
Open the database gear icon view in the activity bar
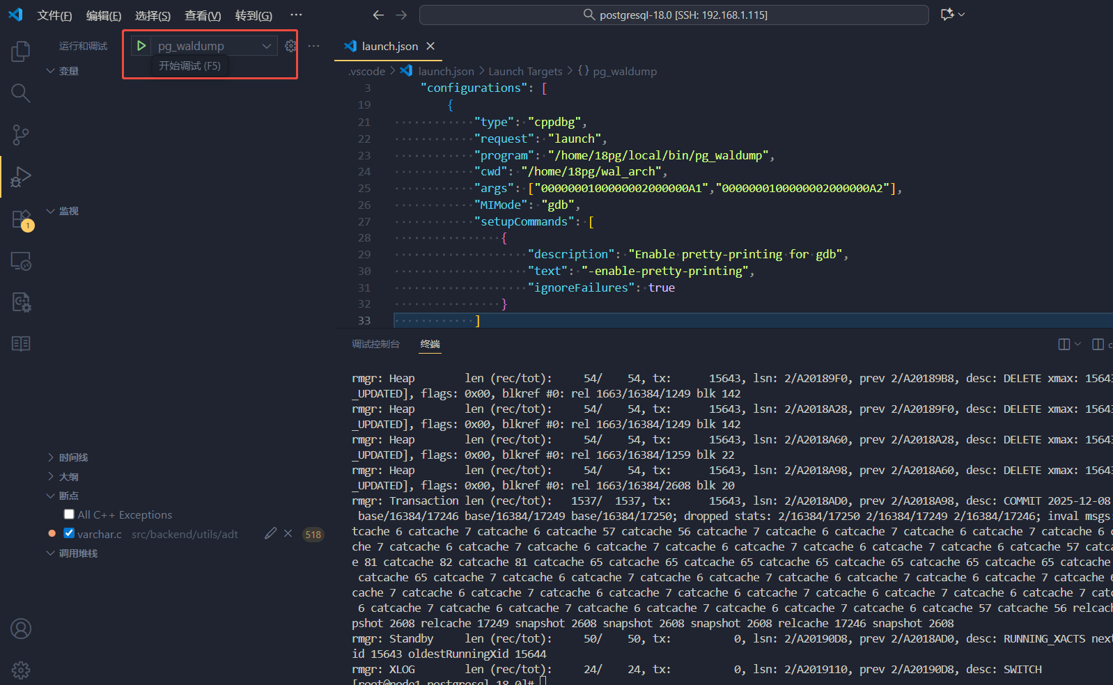point(21,302)
